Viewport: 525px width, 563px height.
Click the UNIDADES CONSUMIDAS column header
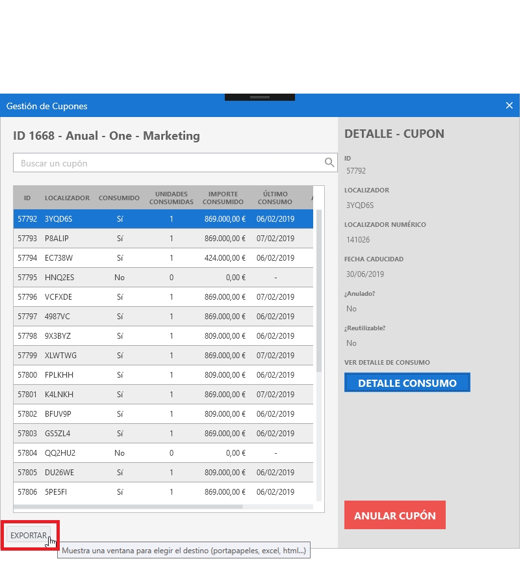click(171, 198)
